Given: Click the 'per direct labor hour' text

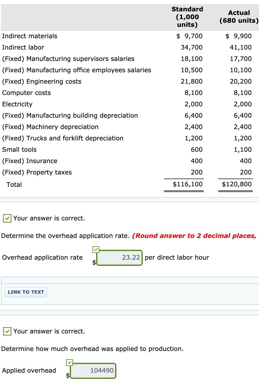Looking at the screenshot, I should (177, 257).
